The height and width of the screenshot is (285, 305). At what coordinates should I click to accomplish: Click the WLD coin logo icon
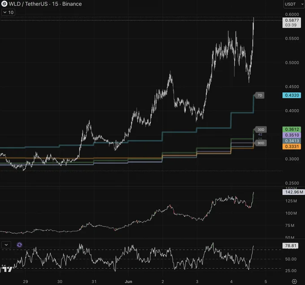tap(4, 4)
